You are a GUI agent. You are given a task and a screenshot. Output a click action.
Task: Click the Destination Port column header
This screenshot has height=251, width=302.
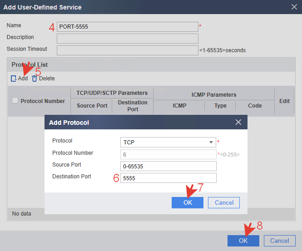click(133, 106)
